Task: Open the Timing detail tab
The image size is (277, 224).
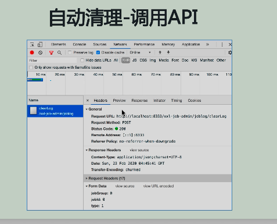Action: coord(177,101)
